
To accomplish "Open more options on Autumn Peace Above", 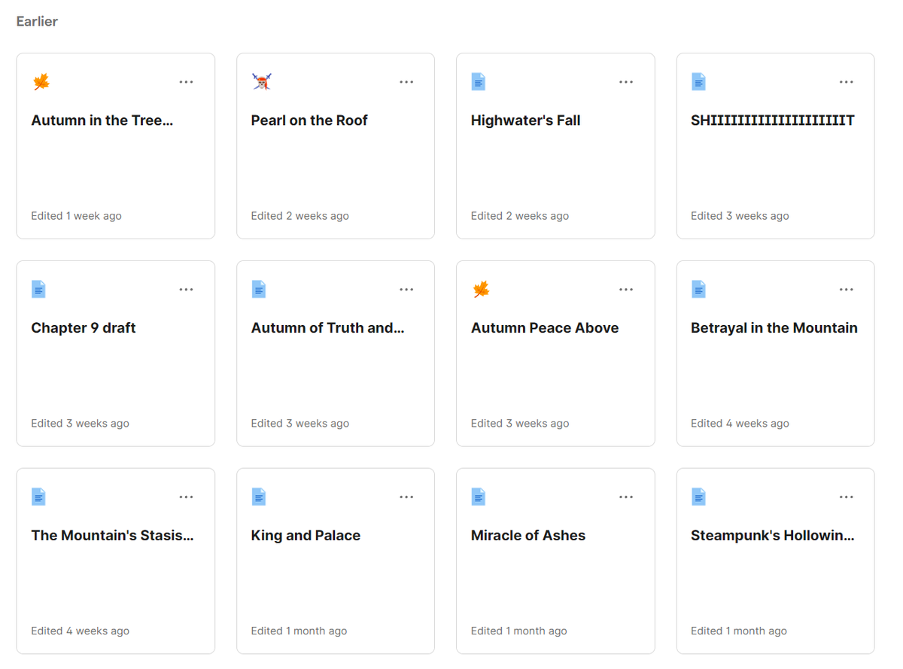I will coord(626,290).
